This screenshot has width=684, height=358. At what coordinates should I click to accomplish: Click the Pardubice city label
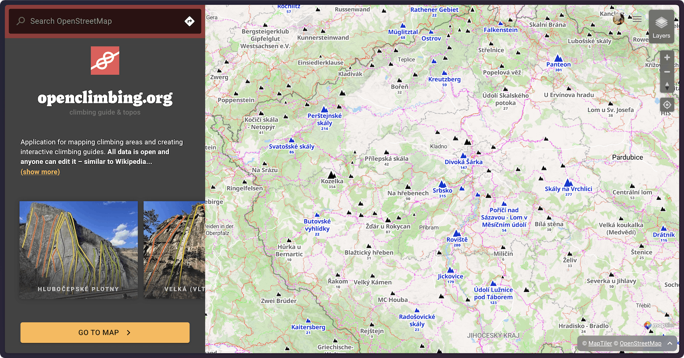[x=627, y=157]
